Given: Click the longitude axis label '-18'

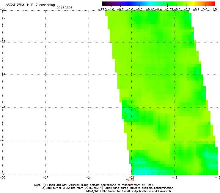Looking at the screenshot, I should pyautogui.click(x=175, y=178).
